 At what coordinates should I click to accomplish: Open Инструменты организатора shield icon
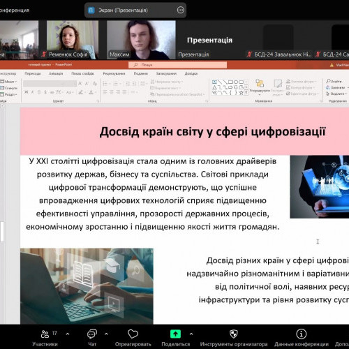click(x=234, y=334)
